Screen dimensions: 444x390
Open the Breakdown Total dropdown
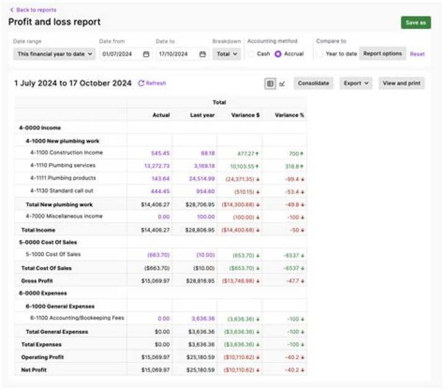tap(226, 54)
